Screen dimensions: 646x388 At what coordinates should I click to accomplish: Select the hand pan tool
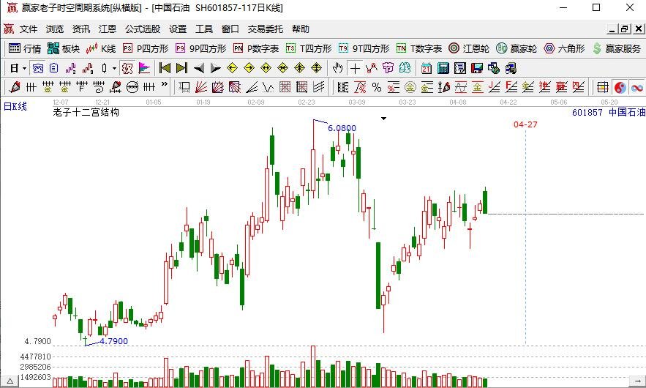click(x=338, y=68)
